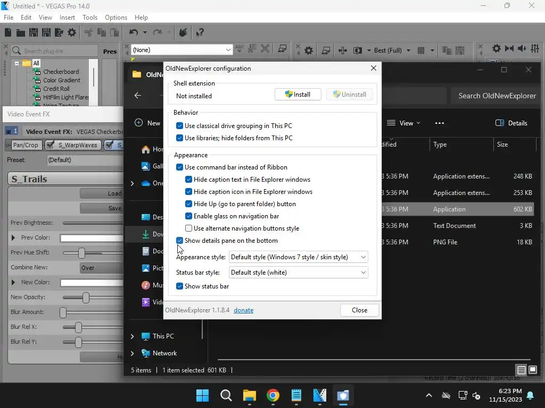The height and width of the screenshot is (408, 545).
Task: Click the Install shell extension button
Action: [x=298, y=95]
